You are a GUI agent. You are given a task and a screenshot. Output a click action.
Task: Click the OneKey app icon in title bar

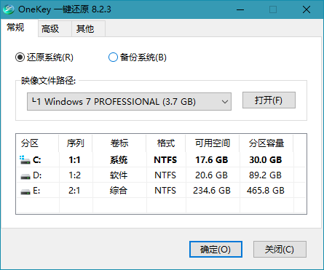pos(8,9)
